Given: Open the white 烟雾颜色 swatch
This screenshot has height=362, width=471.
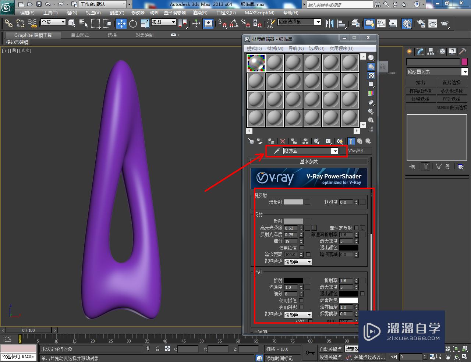Looking at the screenshot, I should tap(348, 301).
